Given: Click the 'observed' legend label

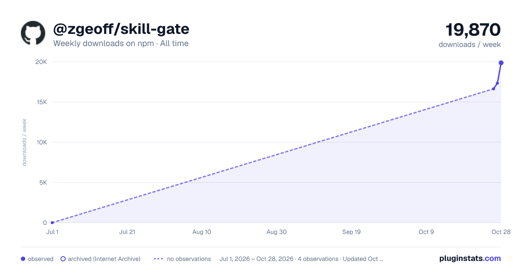Looking at the screenshot, I should pyautogui.click(x=40, y=259).
